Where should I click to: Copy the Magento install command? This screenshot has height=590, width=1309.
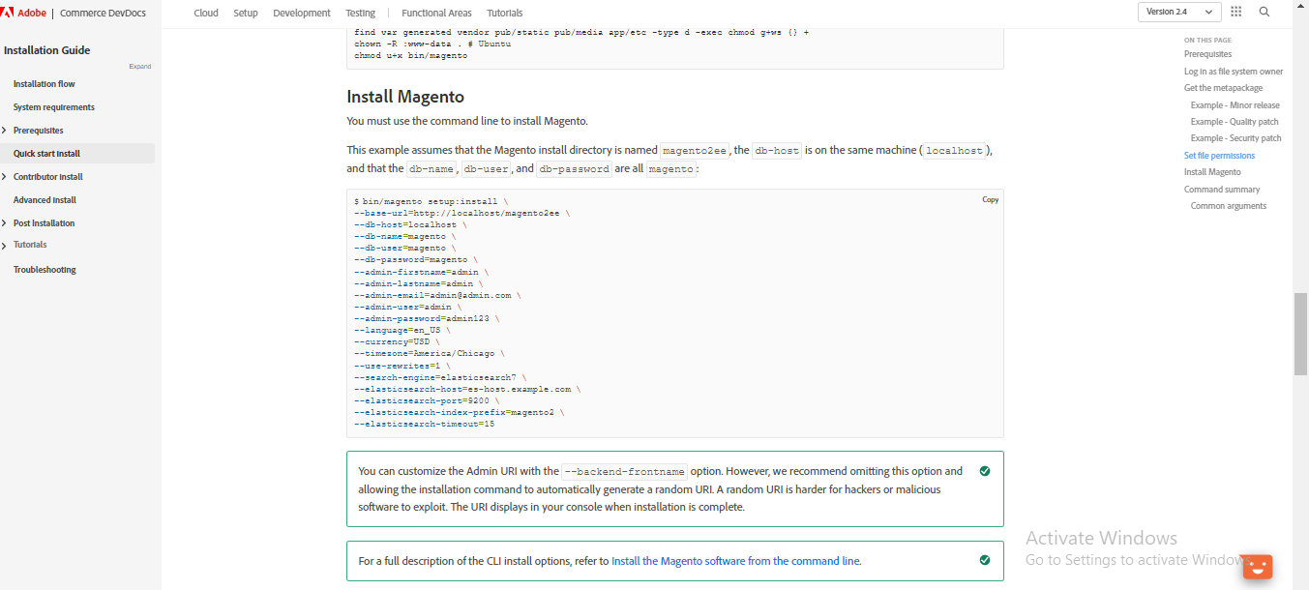(990, 199)
